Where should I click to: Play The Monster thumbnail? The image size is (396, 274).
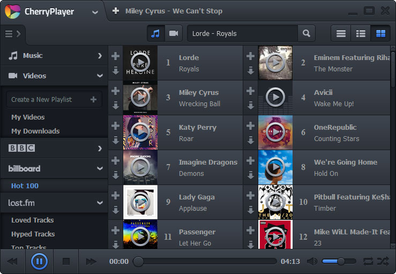tap(275, 63)
